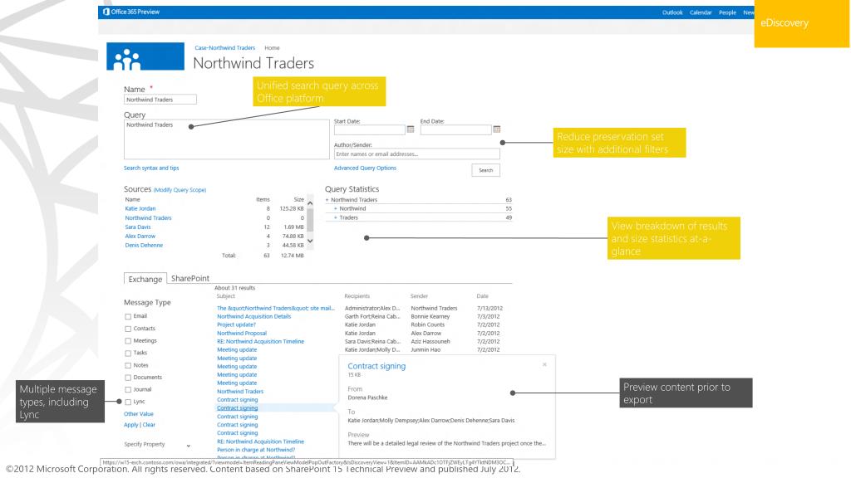Click the Start Date input field
851x478 pixels.
click(370, 129)
